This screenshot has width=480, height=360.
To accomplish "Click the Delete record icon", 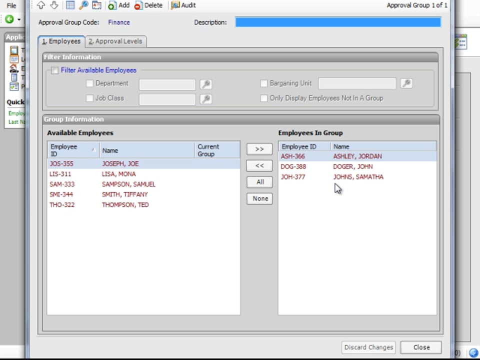I will pos(138,5).
